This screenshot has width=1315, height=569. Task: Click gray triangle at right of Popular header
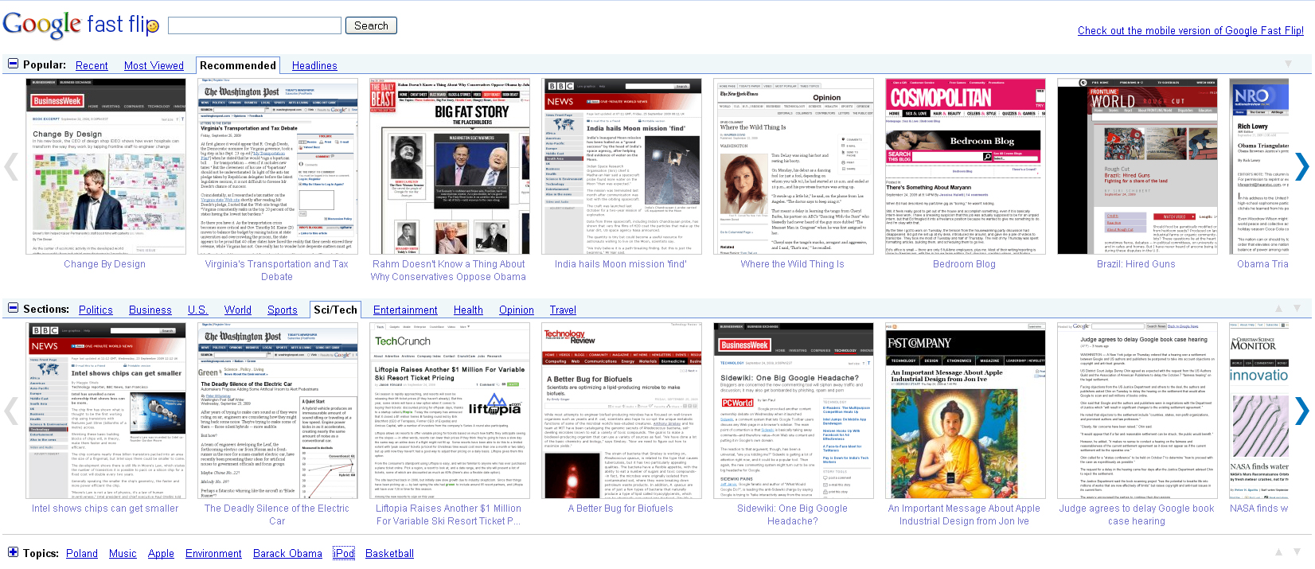pyautogui.click(x=1288, y=64)
